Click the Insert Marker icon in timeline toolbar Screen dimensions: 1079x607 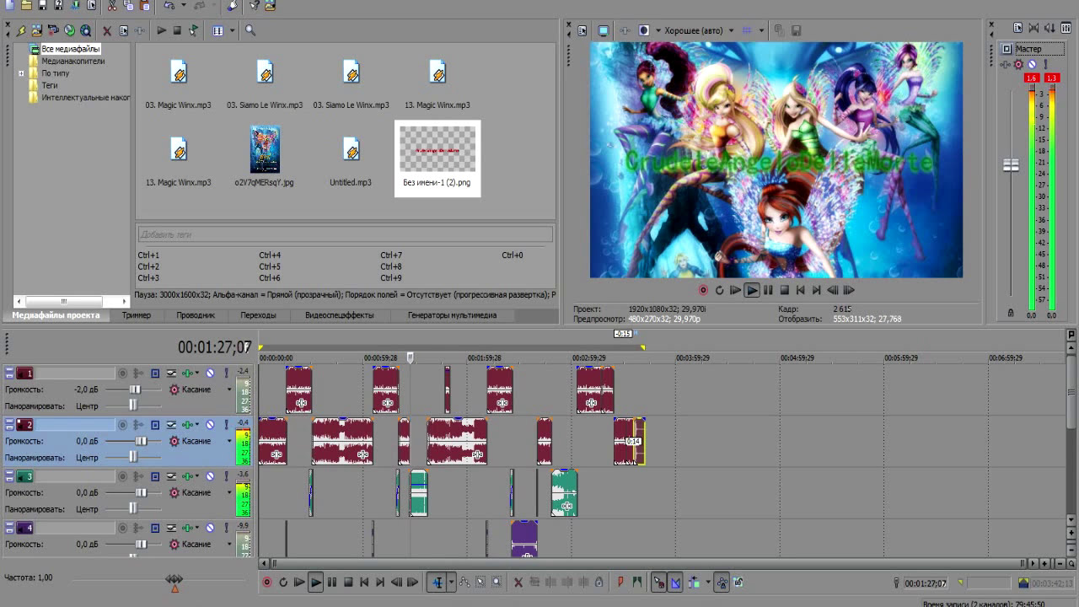(x=620, y=582)
